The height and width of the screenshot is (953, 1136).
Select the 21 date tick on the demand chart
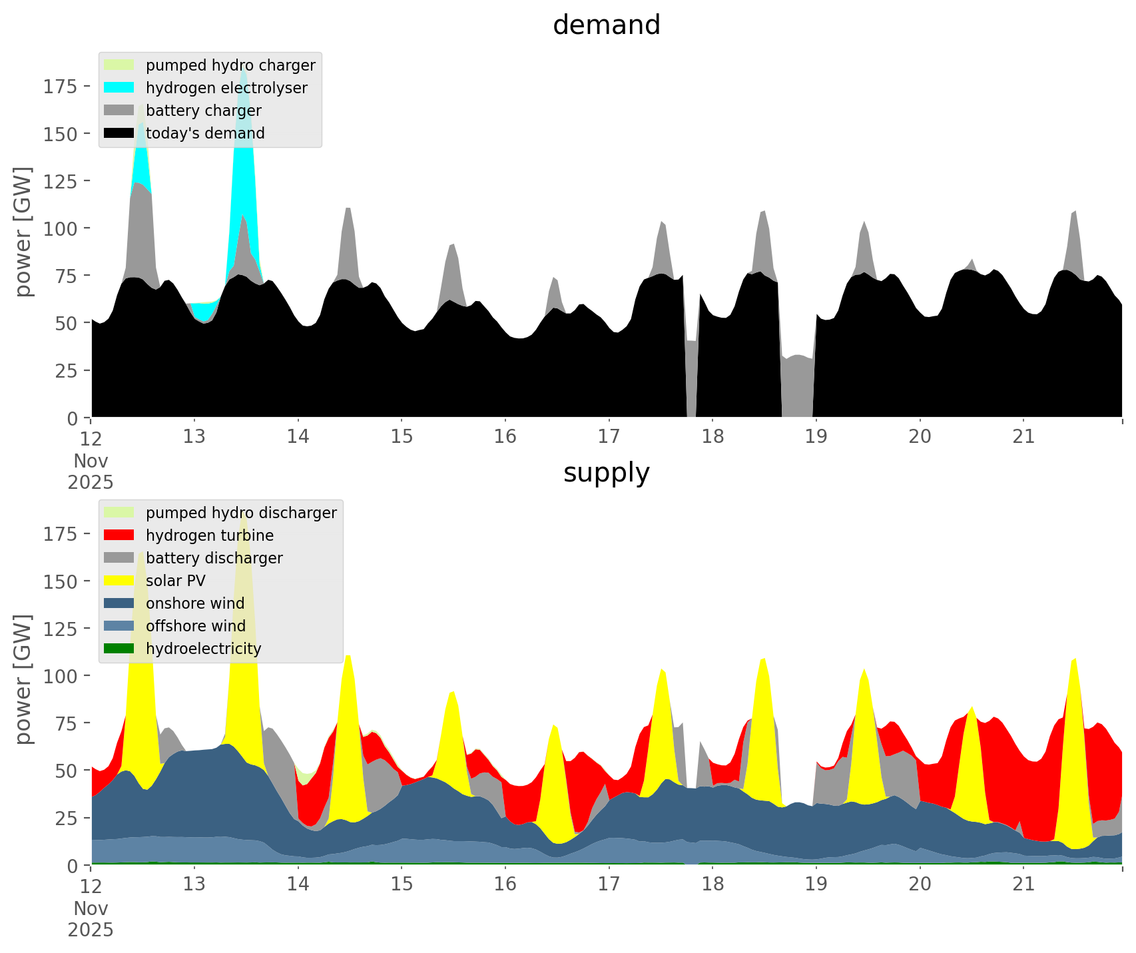click(1023, 437)
